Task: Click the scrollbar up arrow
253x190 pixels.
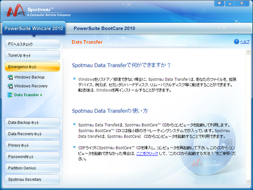Action: pyautogui.click(x=248, y=52)
